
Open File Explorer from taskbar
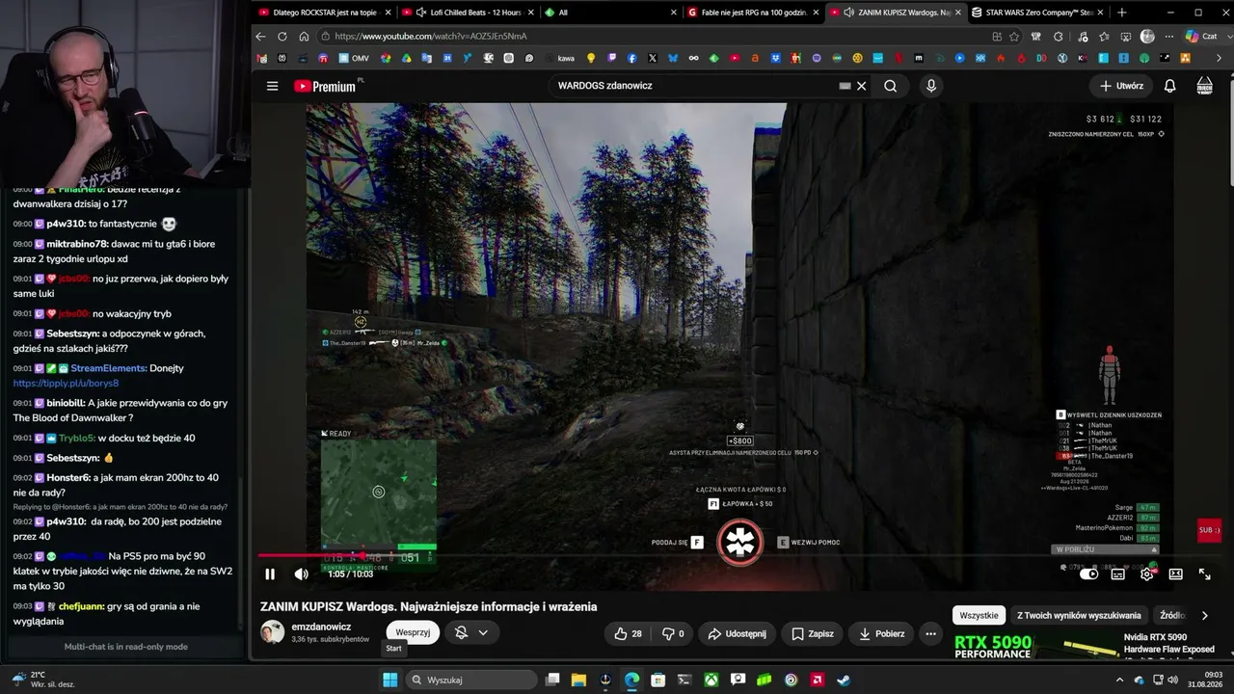pos(579,680)
